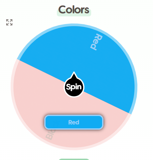
Task: Click the blue-pink boundary line at the left rim
Action: 18,60
